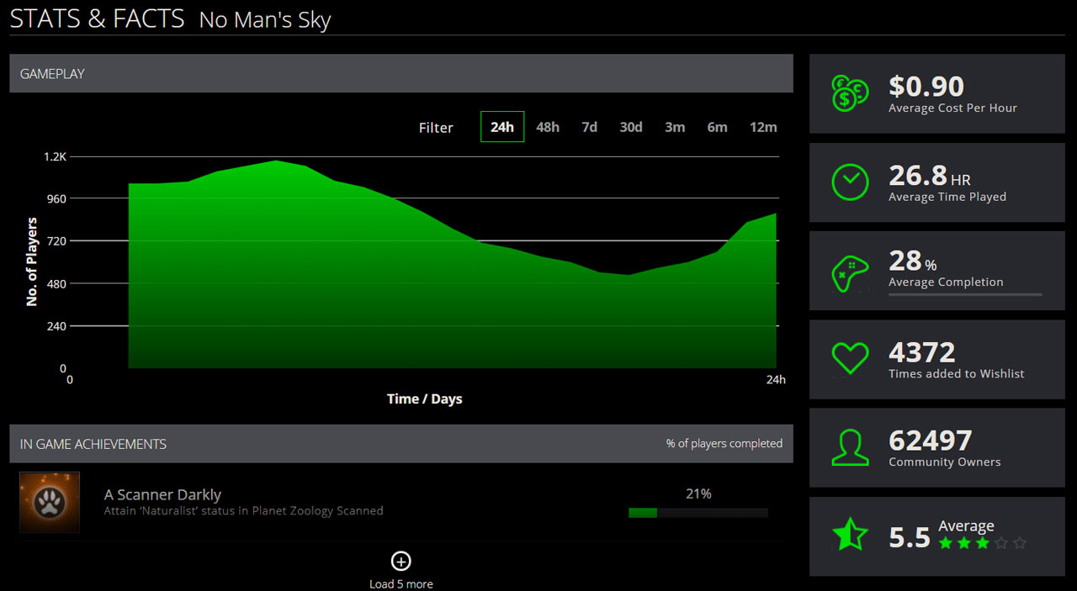The width and height of the screenshot is (1077, 591).
Task: Click the heart wishlist icon
Action: click(x=850, y=359)
